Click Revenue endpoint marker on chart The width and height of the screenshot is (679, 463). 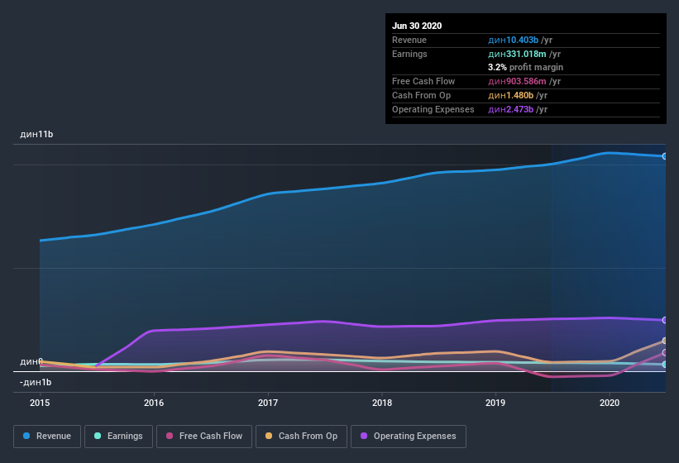(x=665, y=156)
